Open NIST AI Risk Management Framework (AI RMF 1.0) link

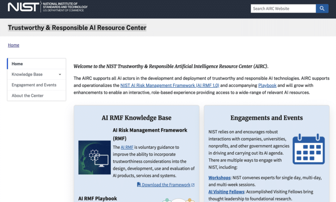[170, 85]
